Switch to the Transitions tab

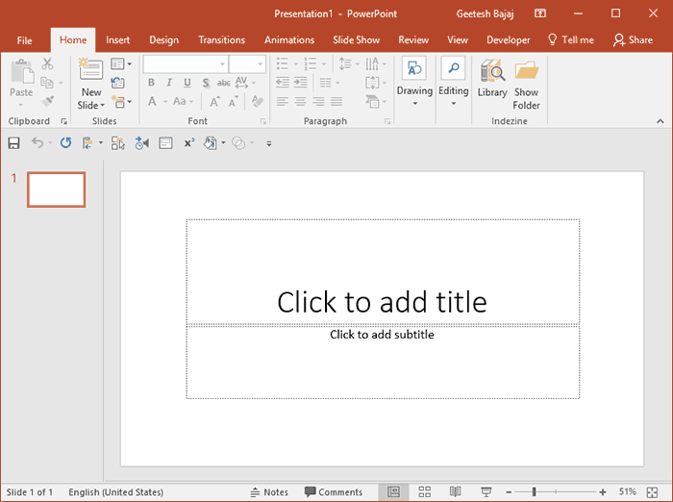coord(221,40)
